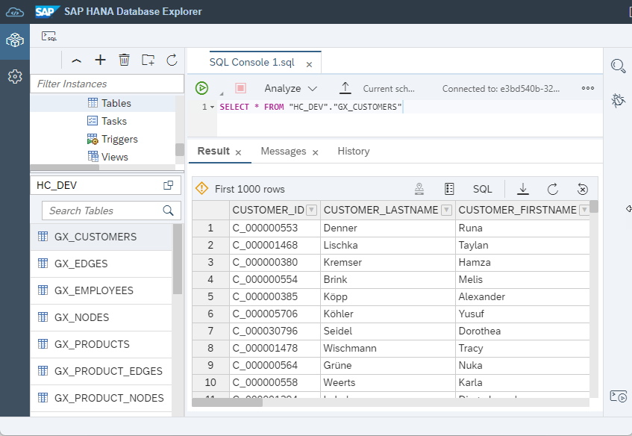Refresh the query results

[x=553, y=189]
